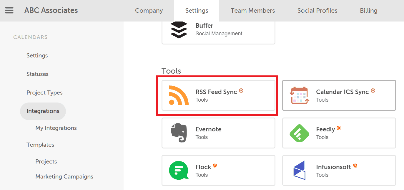Open Project Types in the sidebar
The image size is (404, 190).
pyautogui.click(x=44, y=92)
